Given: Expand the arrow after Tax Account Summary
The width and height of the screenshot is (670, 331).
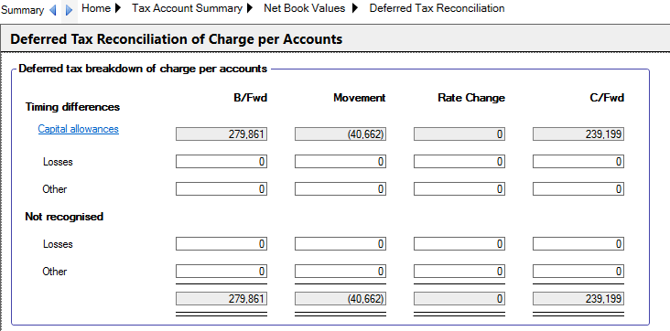Looking at the screenshot, I should [x=249, y=8].
